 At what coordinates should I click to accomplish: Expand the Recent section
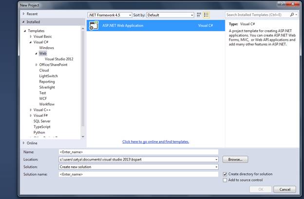click(24, 14)
